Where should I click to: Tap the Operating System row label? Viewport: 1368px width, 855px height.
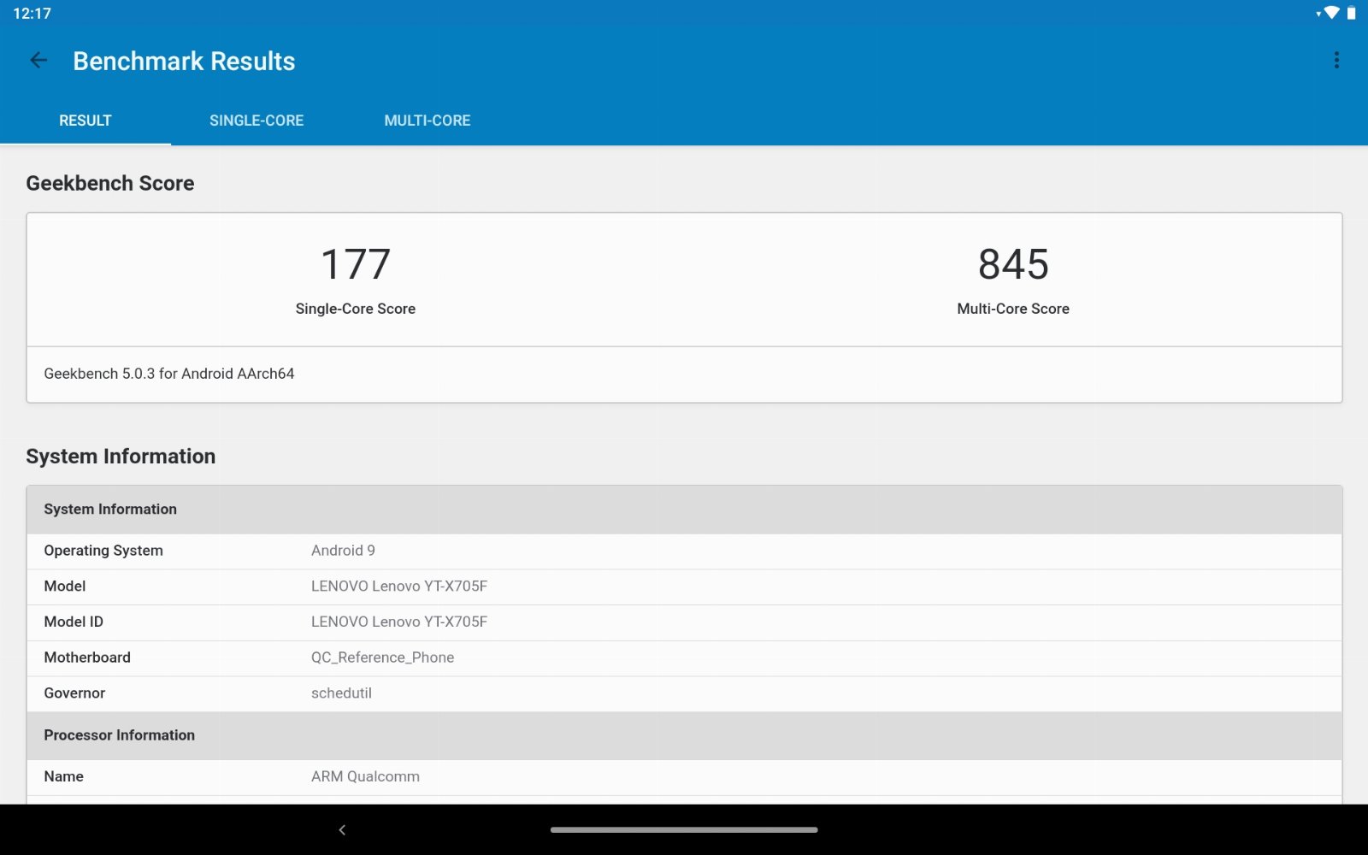tap(103, 551)
